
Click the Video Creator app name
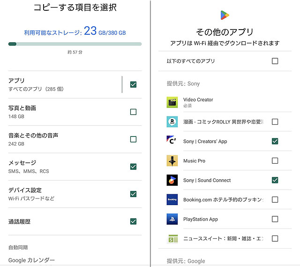198,99
